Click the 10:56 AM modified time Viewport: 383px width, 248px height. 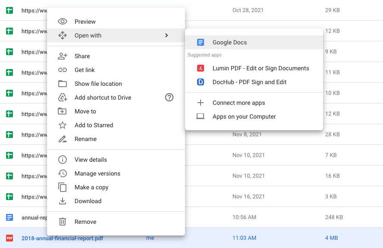244,217
